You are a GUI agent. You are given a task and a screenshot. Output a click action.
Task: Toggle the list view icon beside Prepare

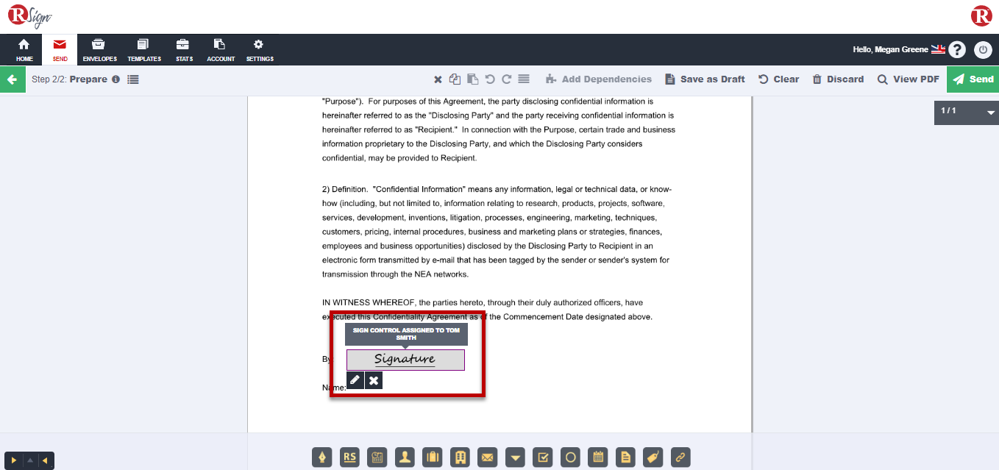pos(133,79)
